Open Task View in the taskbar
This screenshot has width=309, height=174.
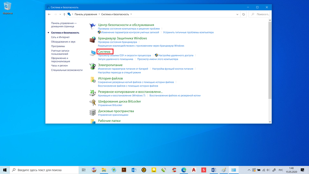click(x=84, y=170)
